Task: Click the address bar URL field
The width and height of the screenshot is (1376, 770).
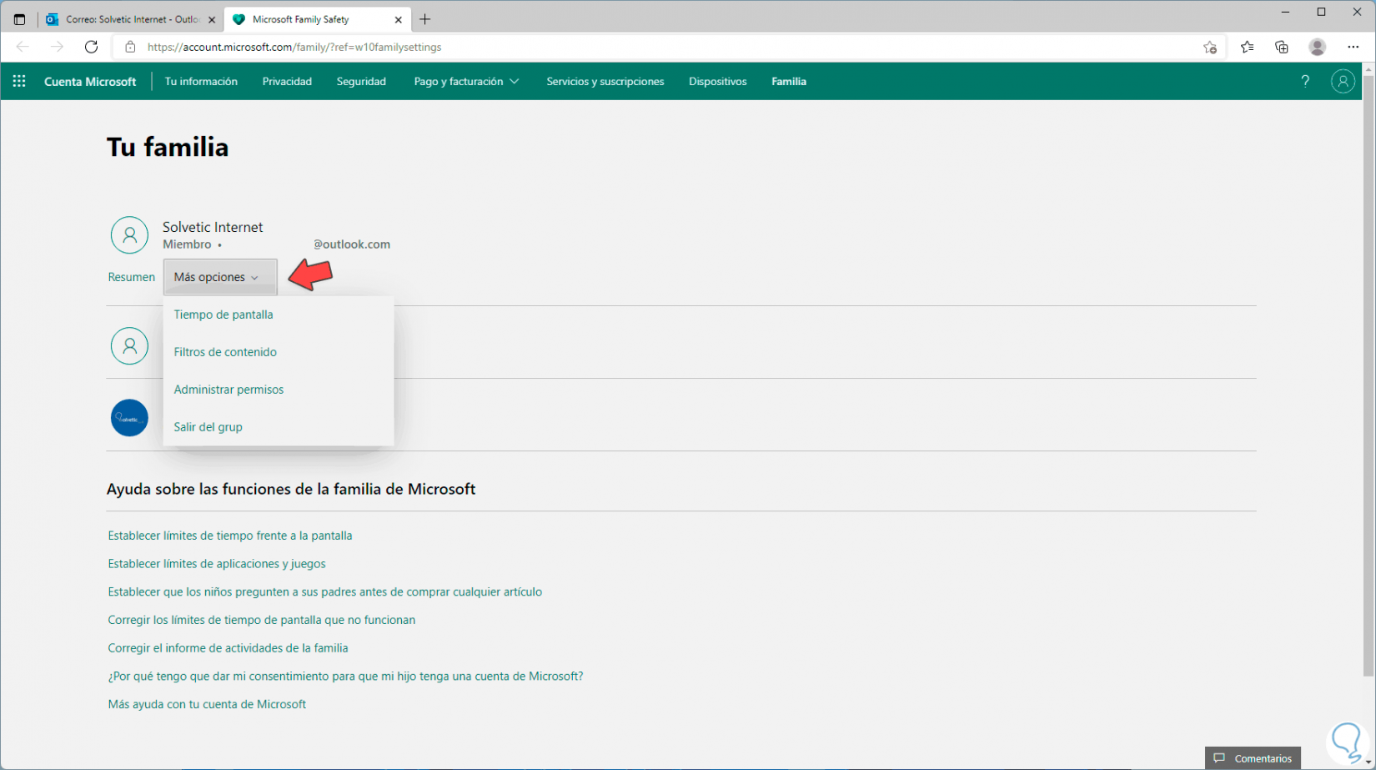Action: tap(667, 47)
